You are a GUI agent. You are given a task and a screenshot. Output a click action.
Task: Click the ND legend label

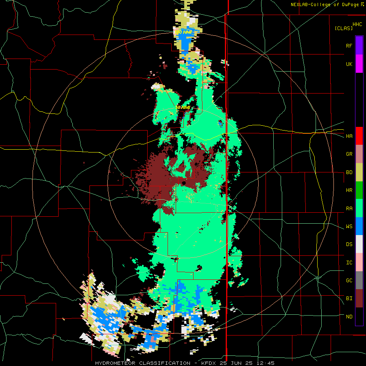[x=349, y=317]
